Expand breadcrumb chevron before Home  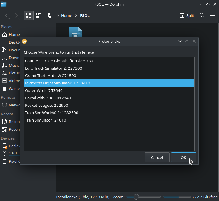pyautogui.click(x=58, y=15)
